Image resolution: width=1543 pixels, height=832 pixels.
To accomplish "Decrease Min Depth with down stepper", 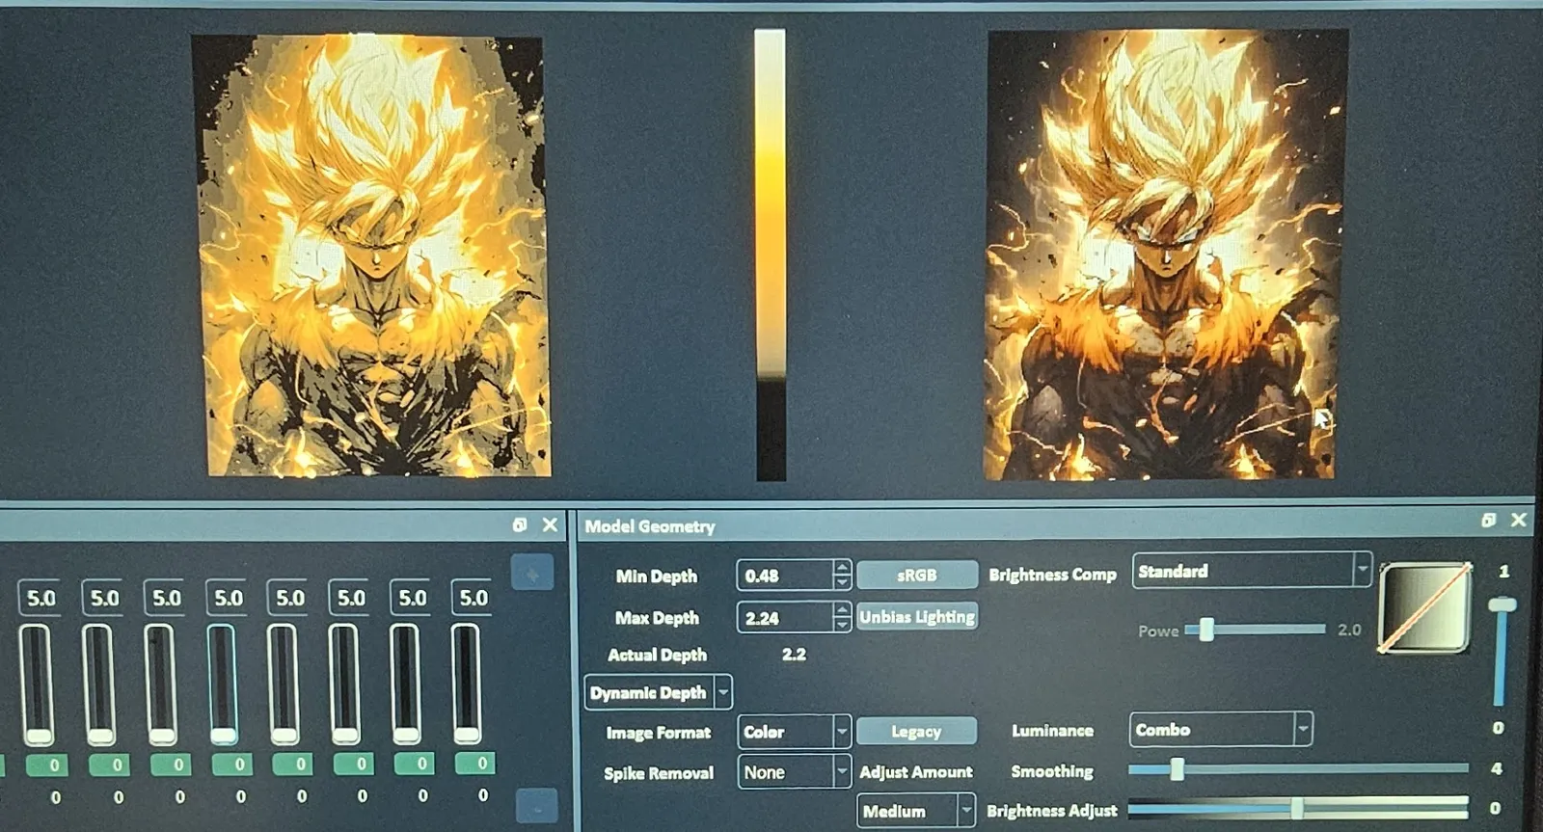I will click(842, 582).
